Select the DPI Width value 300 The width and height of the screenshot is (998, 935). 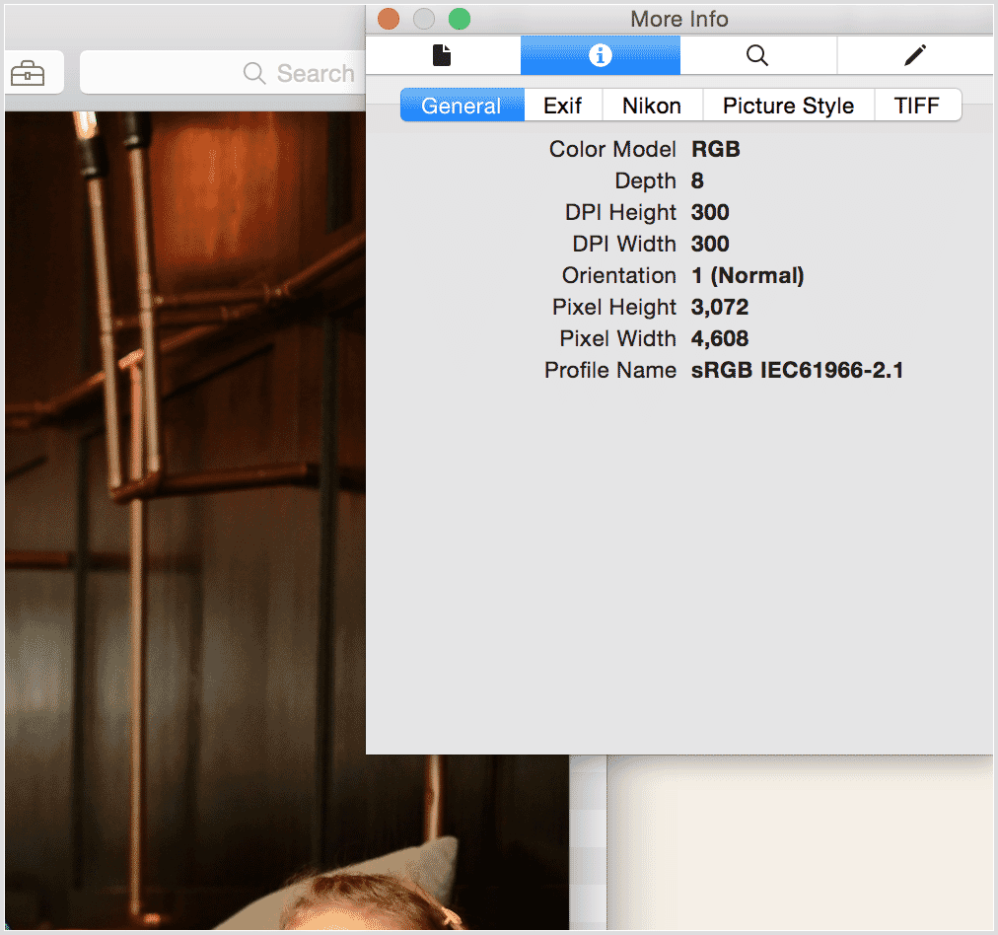[x=710, y=244]
